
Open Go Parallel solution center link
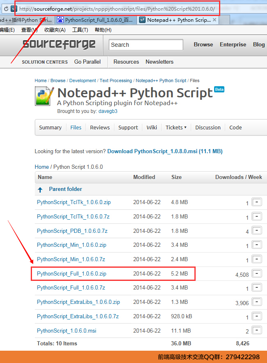pyautogui.click(x=87, y=62)
